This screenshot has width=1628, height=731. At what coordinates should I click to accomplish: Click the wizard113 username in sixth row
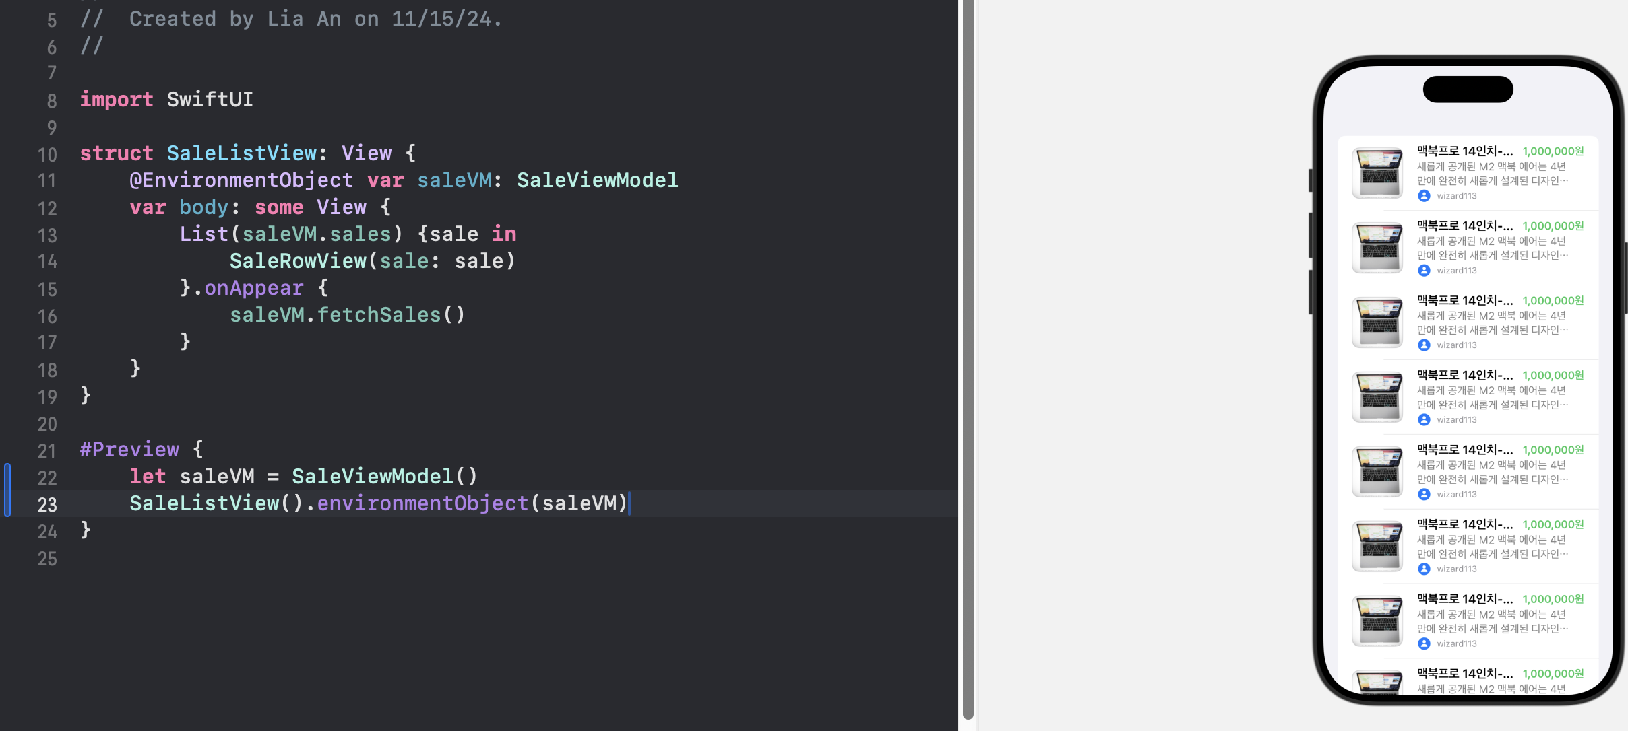(x=1456, y=569)
